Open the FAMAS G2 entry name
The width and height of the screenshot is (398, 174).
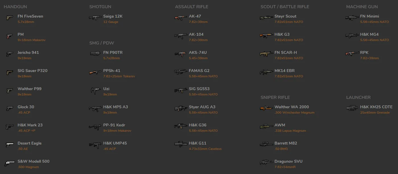(199, 71)
